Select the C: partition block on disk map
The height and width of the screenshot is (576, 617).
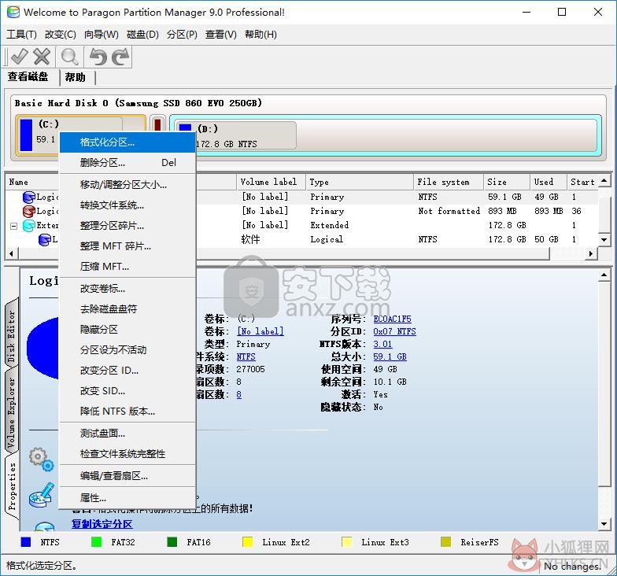coord(80,135)
